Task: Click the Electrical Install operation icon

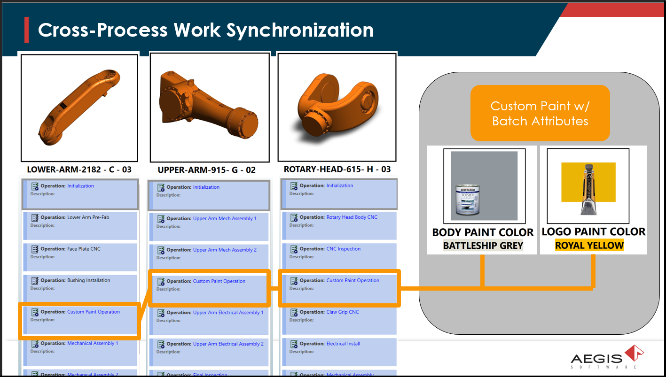Action: (294, 344)
